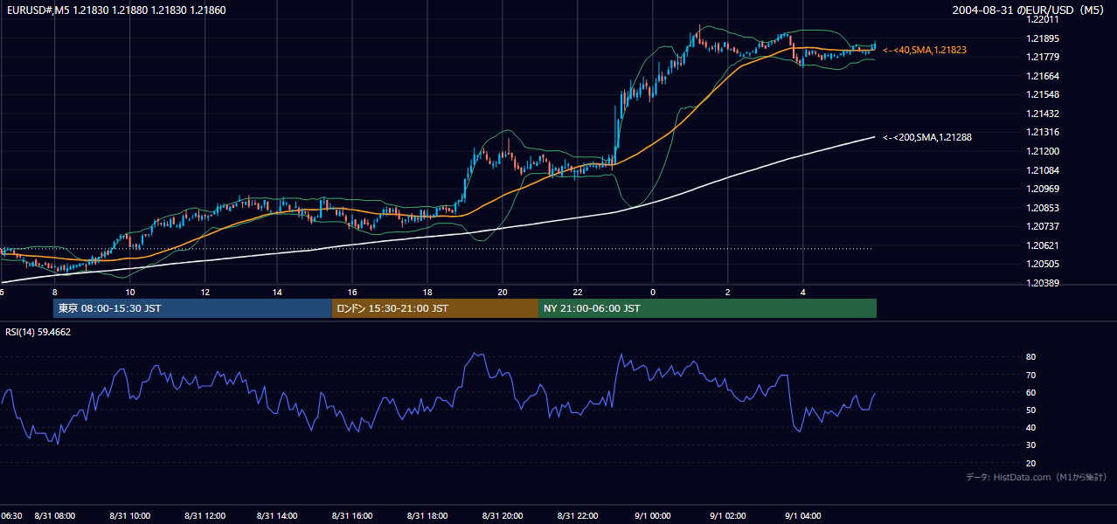
Task: Select the 200 SMA label reading 1.21288
Action: (927, 137)
